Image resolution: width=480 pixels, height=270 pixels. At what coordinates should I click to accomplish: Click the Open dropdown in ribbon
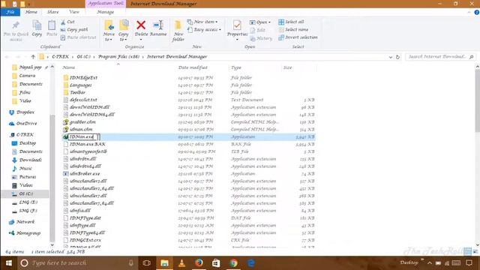click(x=260, y=22)
